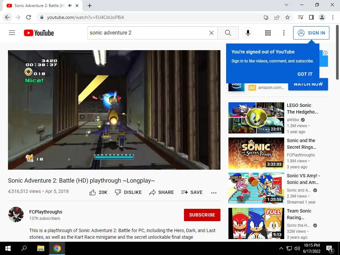This screenshot has height=255, width=340.
Task: Mute the tab via speaker icon
Action: [70, 6]
